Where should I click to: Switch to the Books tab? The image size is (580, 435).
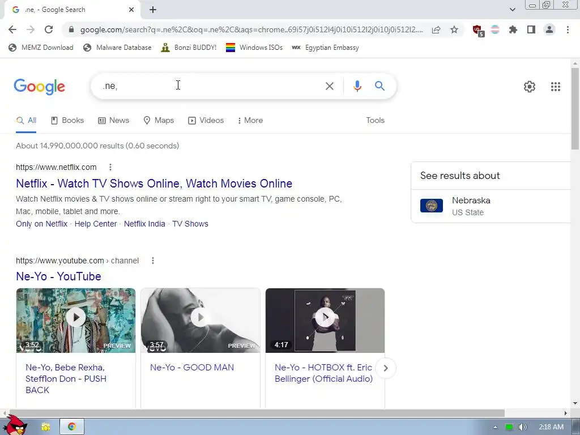[67, 120]
